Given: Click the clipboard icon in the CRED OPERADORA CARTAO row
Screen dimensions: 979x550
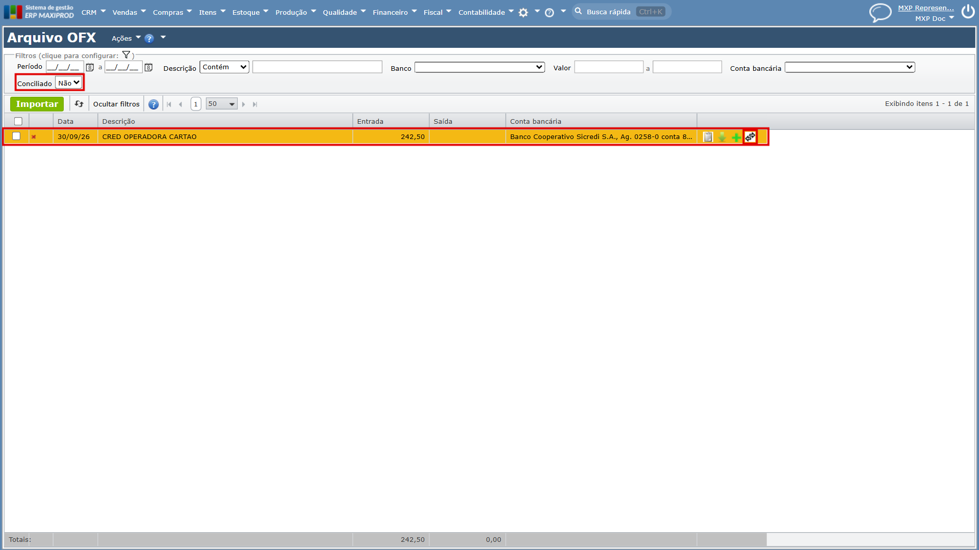Looking at the screenshot, I should 708,137.
